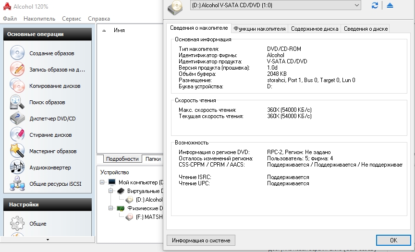Click the 2048 KB buffer value
Viewport: 415px width, 252px height.
click(277, 74)
